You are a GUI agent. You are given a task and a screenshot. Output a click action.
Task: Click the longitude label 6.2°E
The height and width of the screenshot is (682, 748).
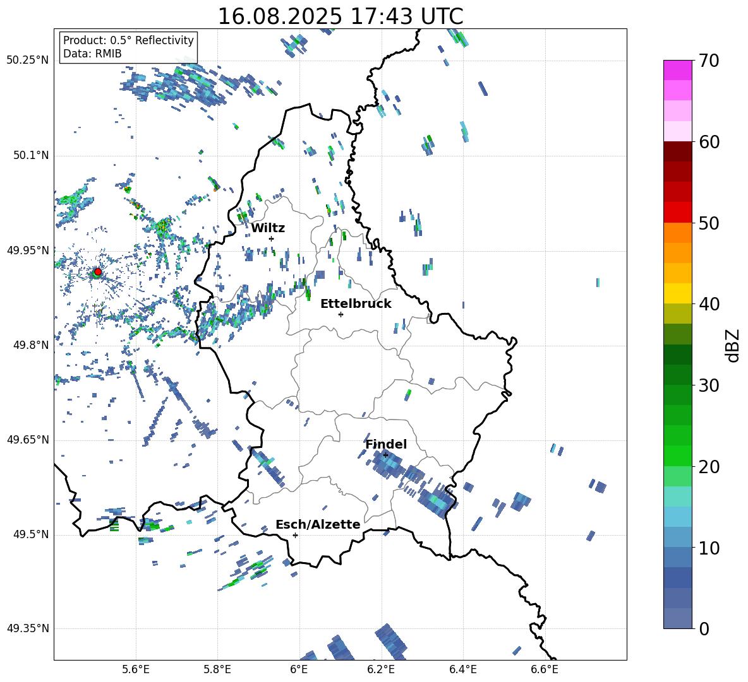pos(381,669)
